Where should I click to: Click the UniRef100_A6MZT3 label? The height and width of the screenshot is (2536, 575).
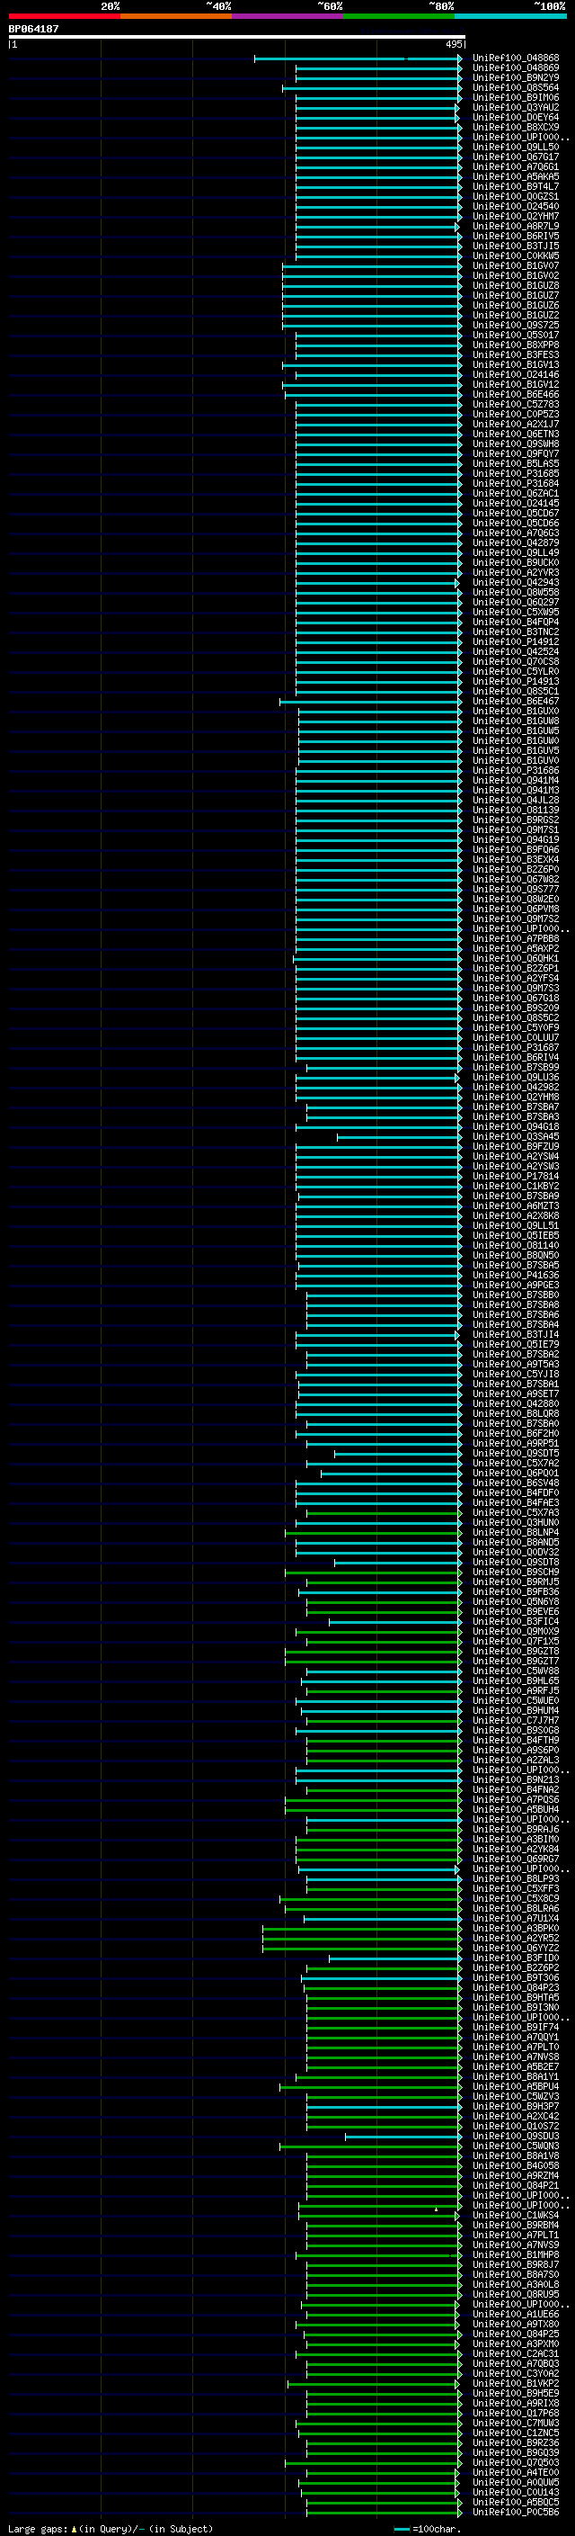tap(516, 1205)
